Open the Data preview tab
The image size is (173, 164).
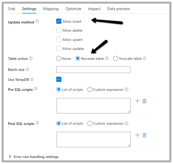pyautogui.click(x=118, y=9)
